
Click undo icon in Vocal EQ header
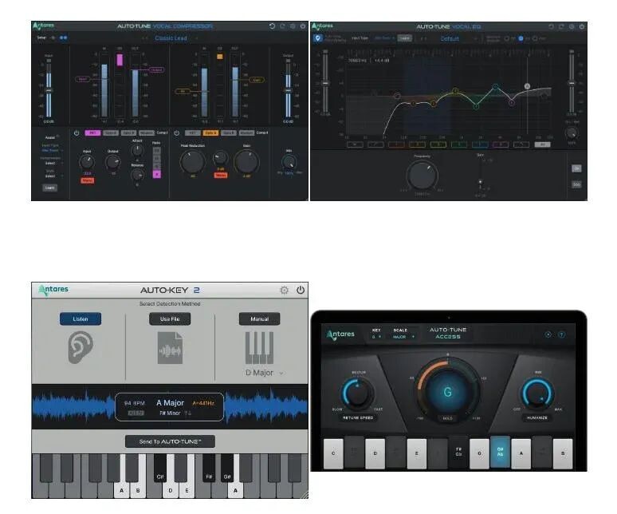(551, 27)
